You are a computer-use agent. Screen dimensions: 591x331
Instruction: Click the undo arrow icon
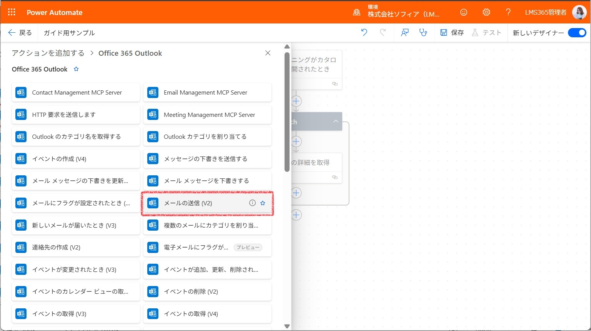[x=364, y=33]
